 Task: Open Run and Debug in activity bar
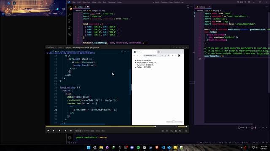click(x=70, y=28)
